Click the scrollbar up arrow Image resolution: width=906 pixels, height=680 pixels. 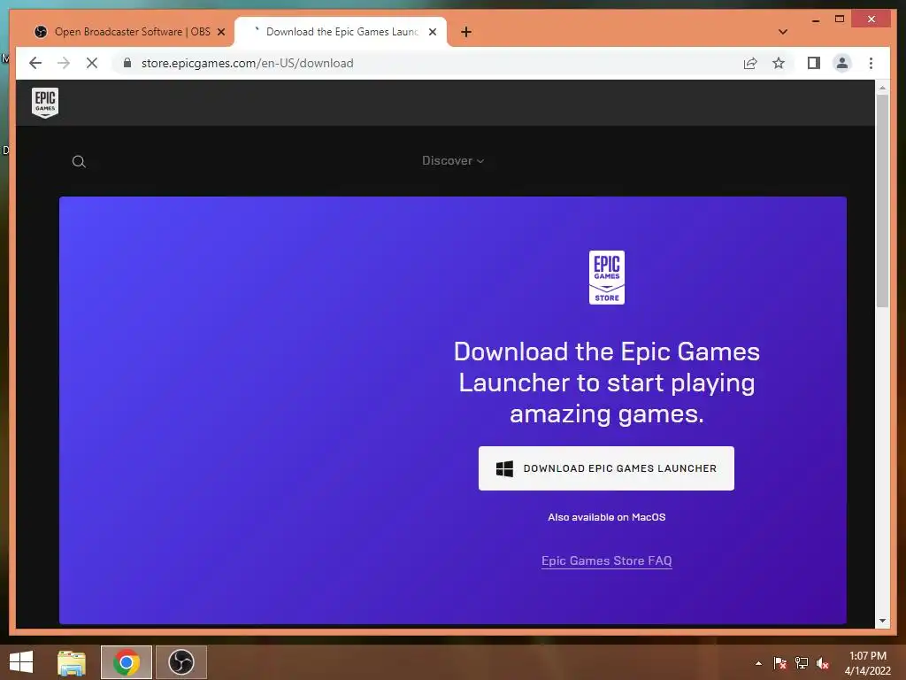[x=882, y=88]
